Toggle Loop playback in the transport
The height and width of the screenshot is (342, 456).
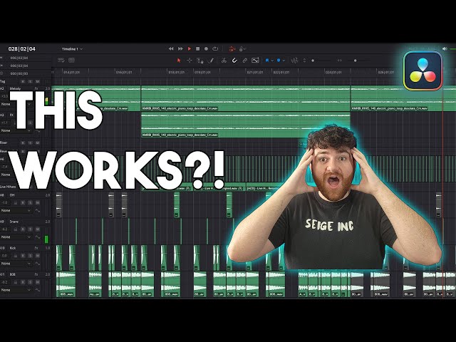tap(215, 49)
